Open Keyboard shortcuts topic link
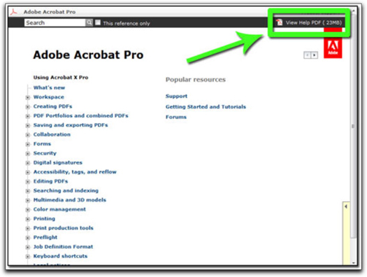The height and width of the screenshot is (277, 367). pyautogui.click(x=60, y=256)
